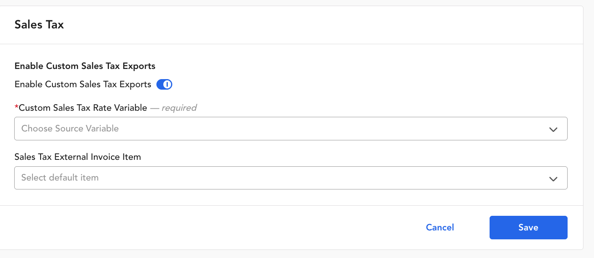Click the Choose Source Variable placeholder text
594x258 pixels.
tap(70, 129)
